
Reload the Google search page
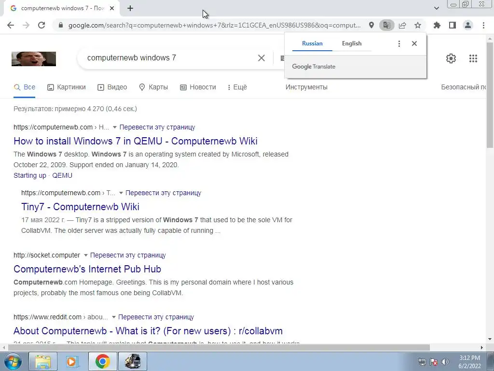(41, 25)
